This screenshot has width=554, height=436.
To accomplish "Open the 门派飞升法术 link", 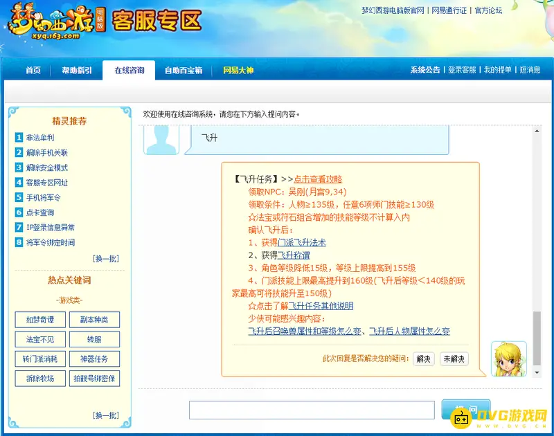I will (x=302, y=242).
